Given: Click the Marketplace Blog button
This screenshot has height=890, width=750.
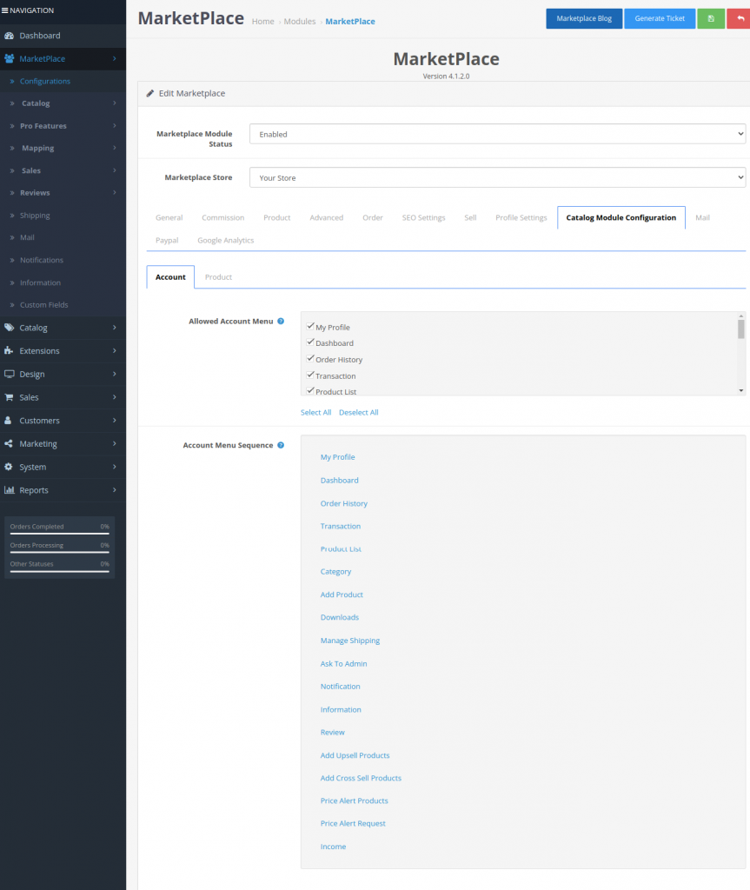Looking at the screenshot, I should pos(584,18).
